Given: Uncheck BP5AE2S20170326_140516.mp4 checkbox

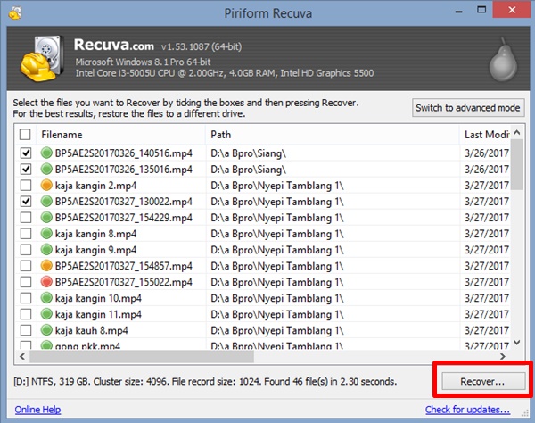Looking at the screenshot, I should click(x=26, y=153).
